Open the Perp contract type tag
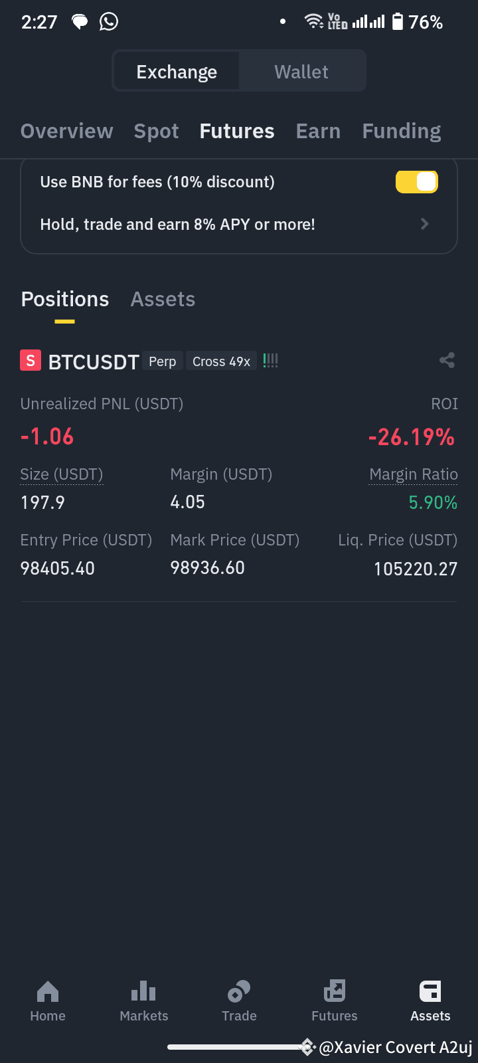 point(162,361)
